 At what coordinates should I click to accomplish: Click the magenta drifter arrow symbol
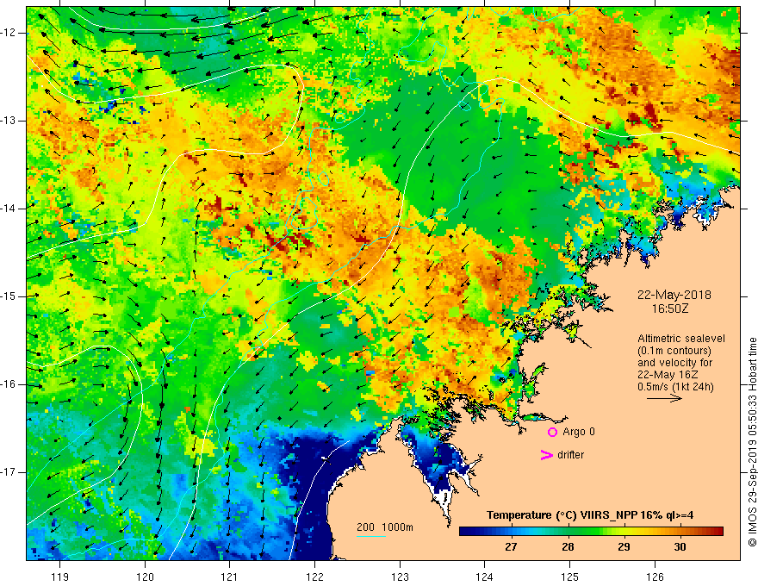(x=546, y=455)
